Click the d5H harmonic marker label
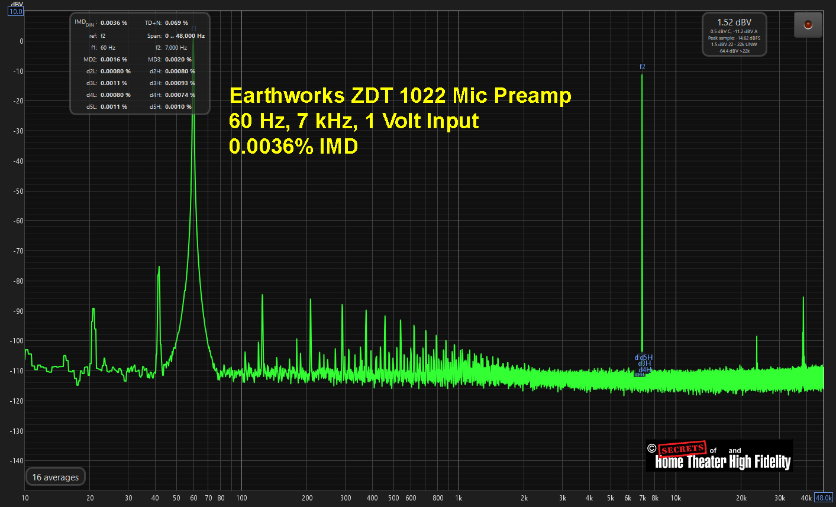 646,357
